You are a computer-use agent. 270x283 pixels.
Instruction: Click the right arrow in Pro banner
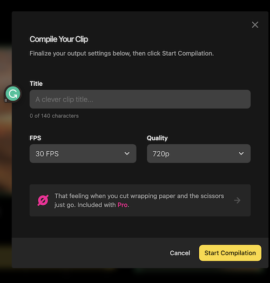[x=237, y=200]
